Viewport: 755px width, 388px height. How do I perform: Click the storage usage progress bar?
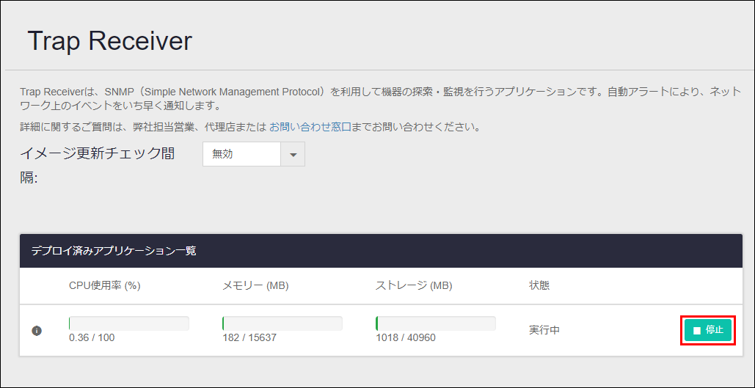[x=435, y=323]
